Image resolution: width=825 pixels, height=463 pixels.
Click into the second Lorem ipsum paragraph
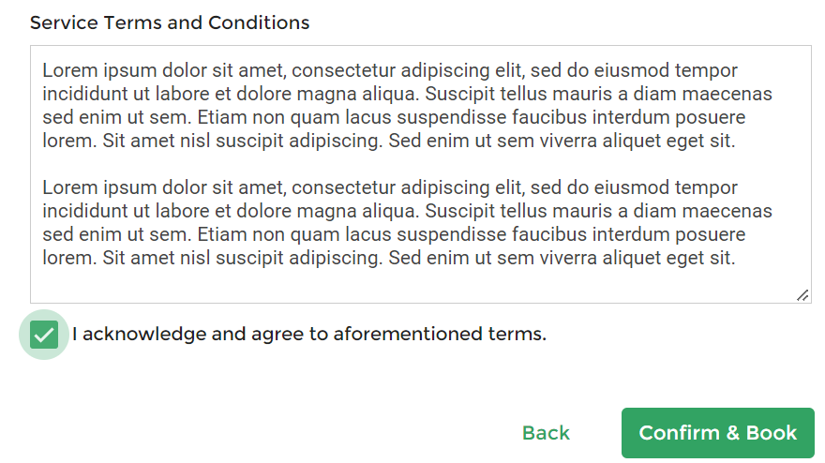click(407, 222)
